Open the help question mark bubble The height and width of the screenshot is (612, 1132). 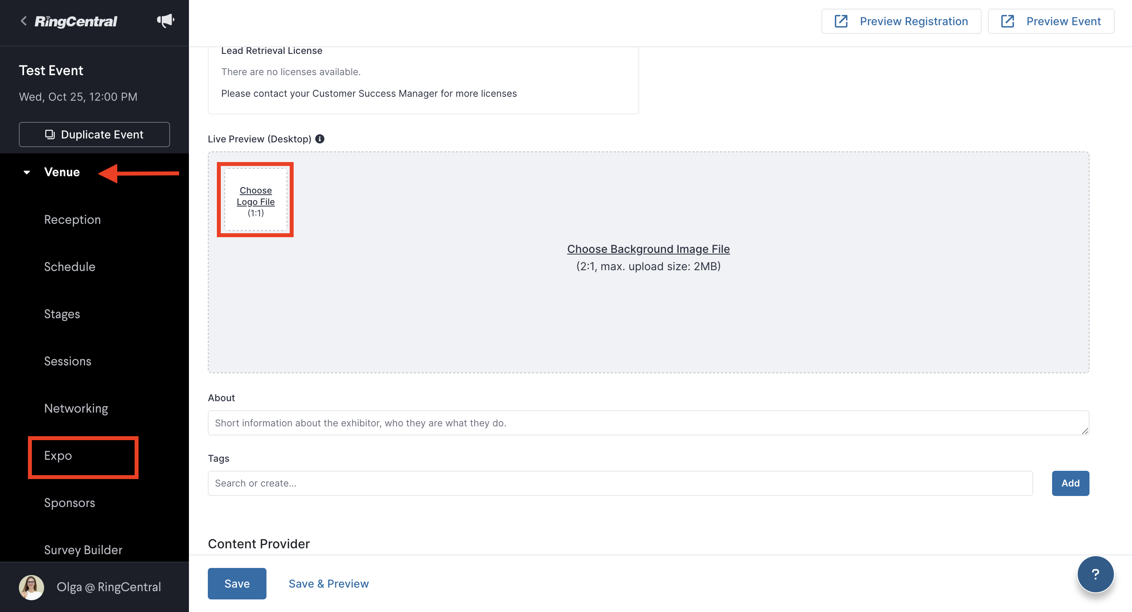tap(1095, 574)
